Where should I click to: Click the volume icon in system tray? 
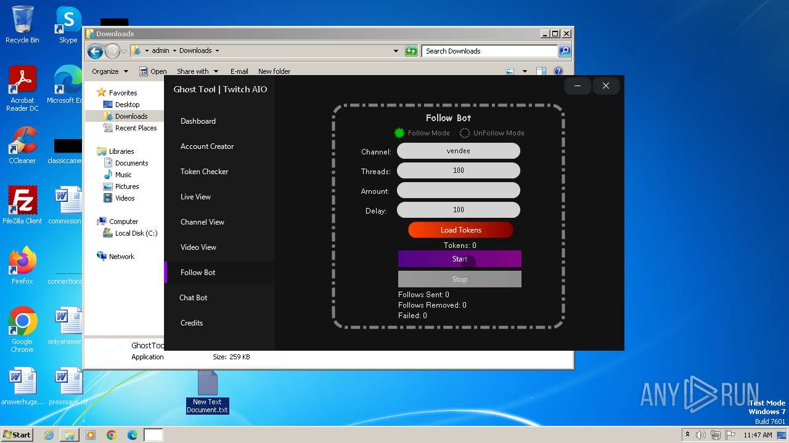coord(701,435)
